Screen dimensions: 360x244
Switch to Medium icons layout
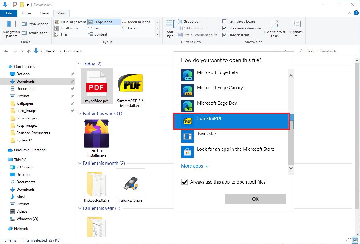136,22
